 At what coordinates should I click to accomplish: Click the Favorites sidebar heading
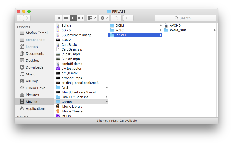24,27
